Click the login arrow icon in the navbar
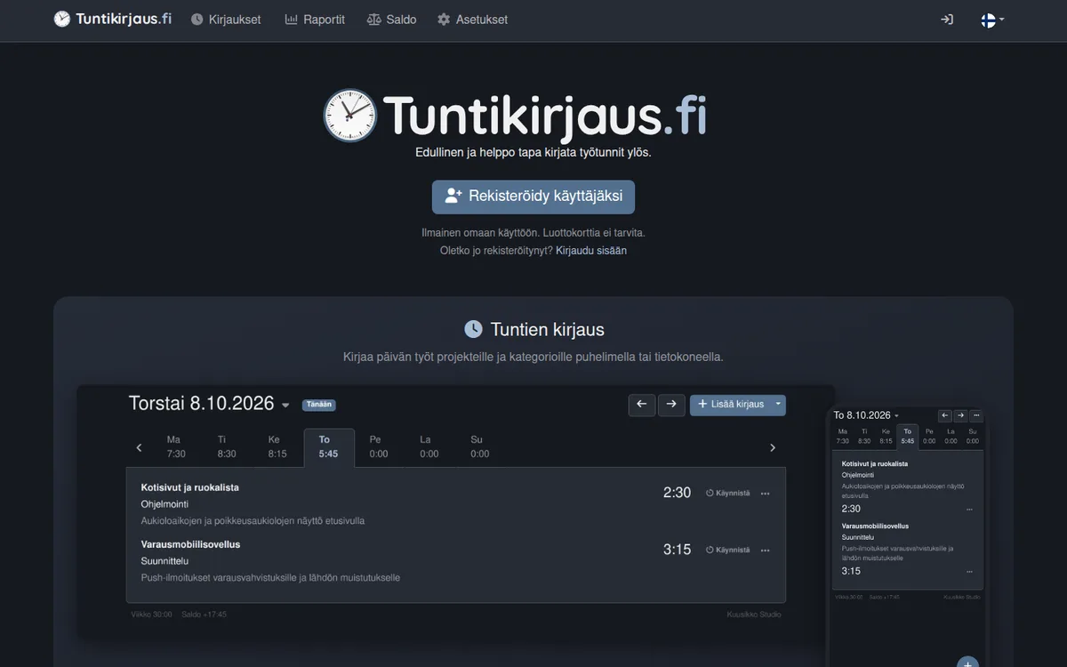This screenshot has height=667, width=1067. (x=947, y=20)
